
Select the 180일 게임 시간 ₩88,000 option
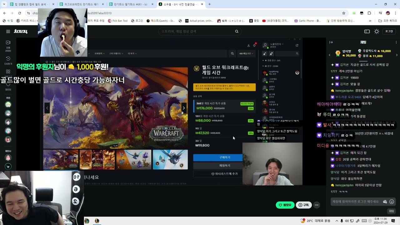224,119
